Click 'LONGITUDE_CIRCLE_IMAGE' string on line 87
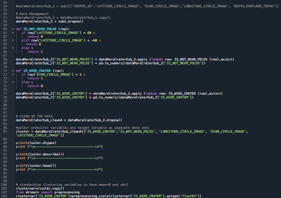This screenshot has height=198, width=281. pos(182,131)
